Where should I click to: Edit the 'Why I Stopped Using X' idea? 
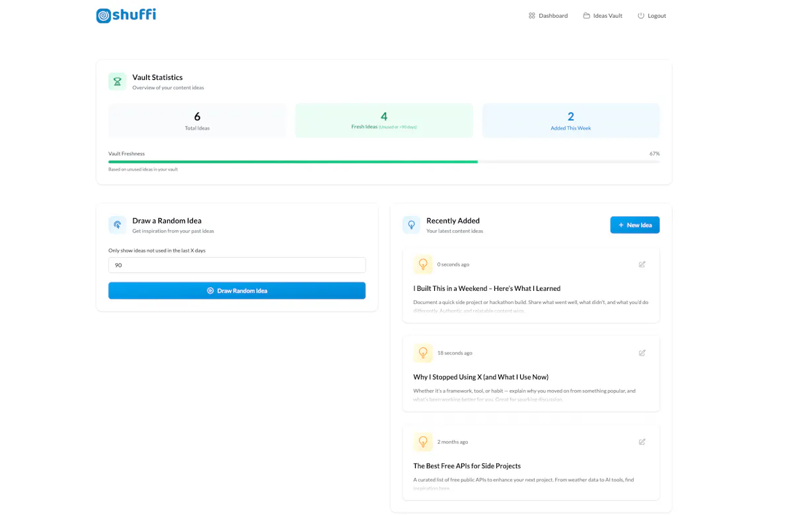pyautogui.click(x=642, y=353)
